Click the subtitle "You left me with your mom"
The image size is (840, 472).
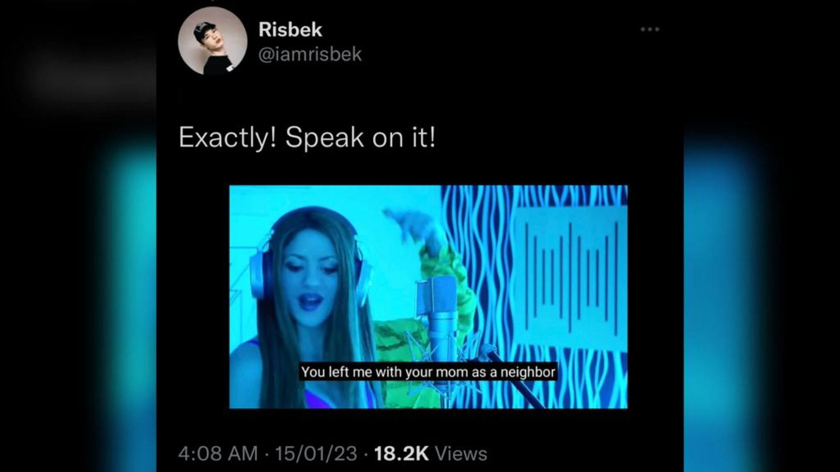pyautogui.click(x=385, y=372)
